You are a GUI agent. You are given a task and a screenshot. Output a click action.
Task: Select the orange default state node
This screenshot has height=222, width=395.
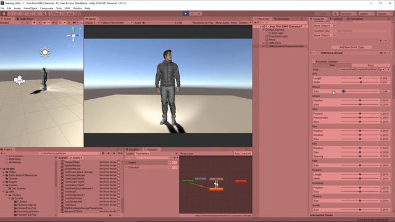point(216,189)
